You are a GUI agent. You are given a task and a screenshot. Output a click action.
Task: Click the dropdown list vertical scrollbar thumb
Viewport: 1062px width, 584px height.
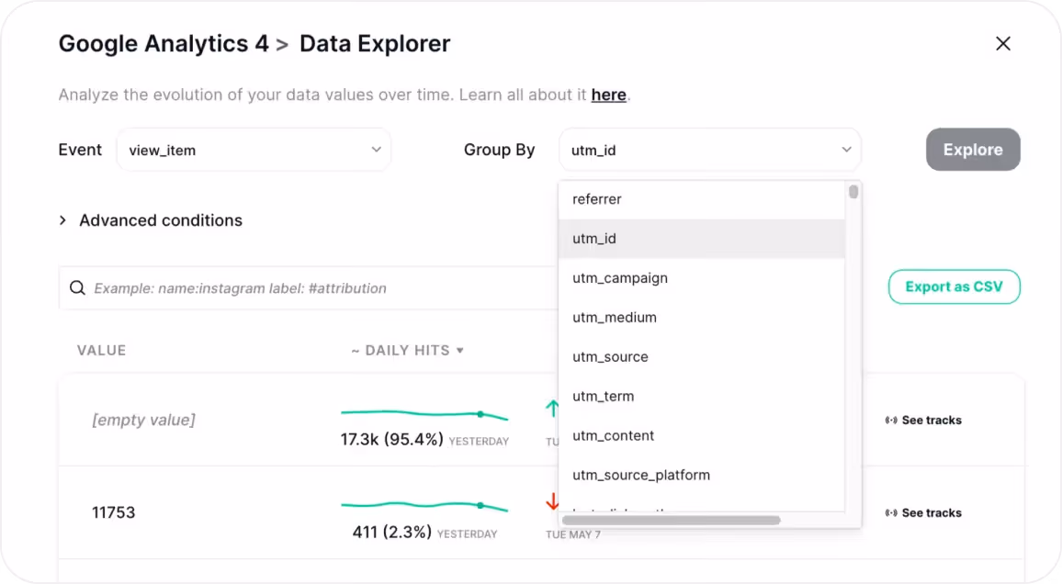point(853,192)
